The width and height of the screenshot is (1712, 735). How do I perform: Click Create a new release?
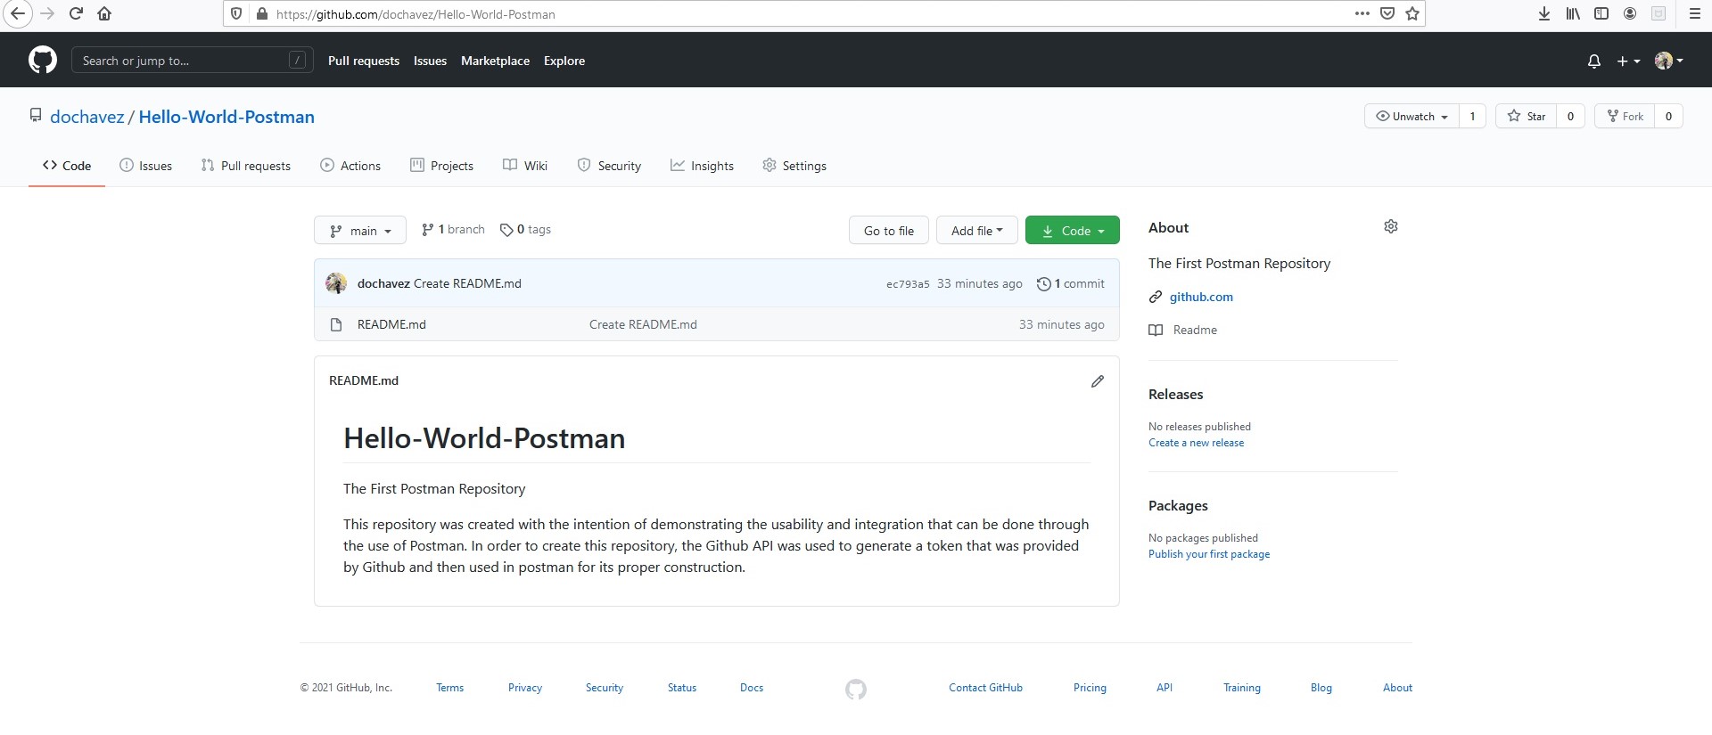click(1196, 443)
